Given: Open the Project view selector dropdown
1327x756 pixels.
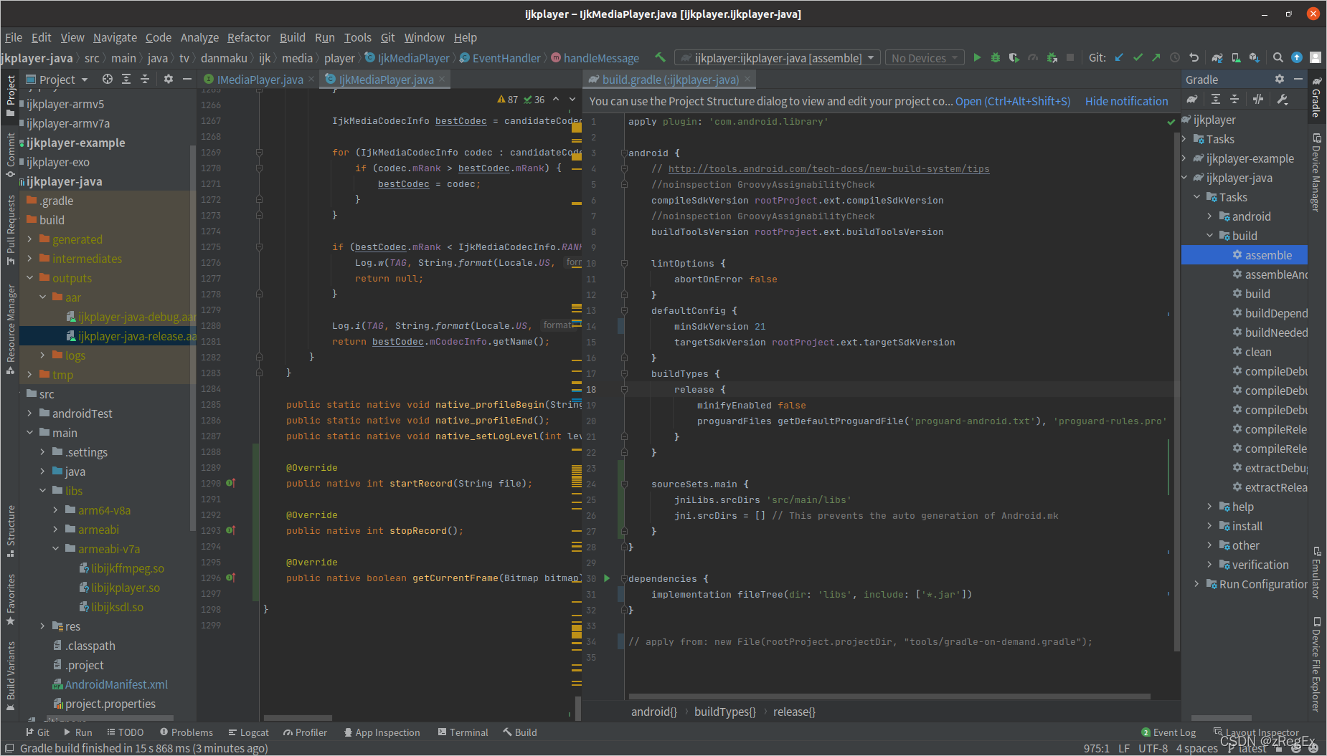Looking at the screenshot, I should (57, 80).
